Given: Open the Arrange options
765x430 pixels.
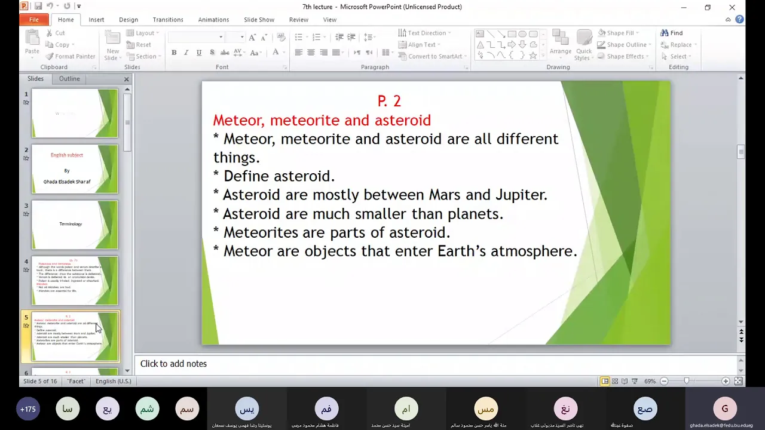Looking at the screenshot, I should 561,45.
